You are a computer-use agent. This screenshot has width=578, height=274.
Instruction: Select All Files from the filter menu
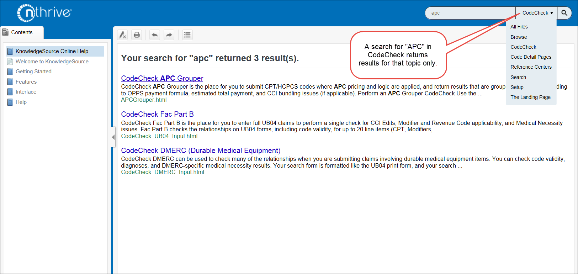519,27
